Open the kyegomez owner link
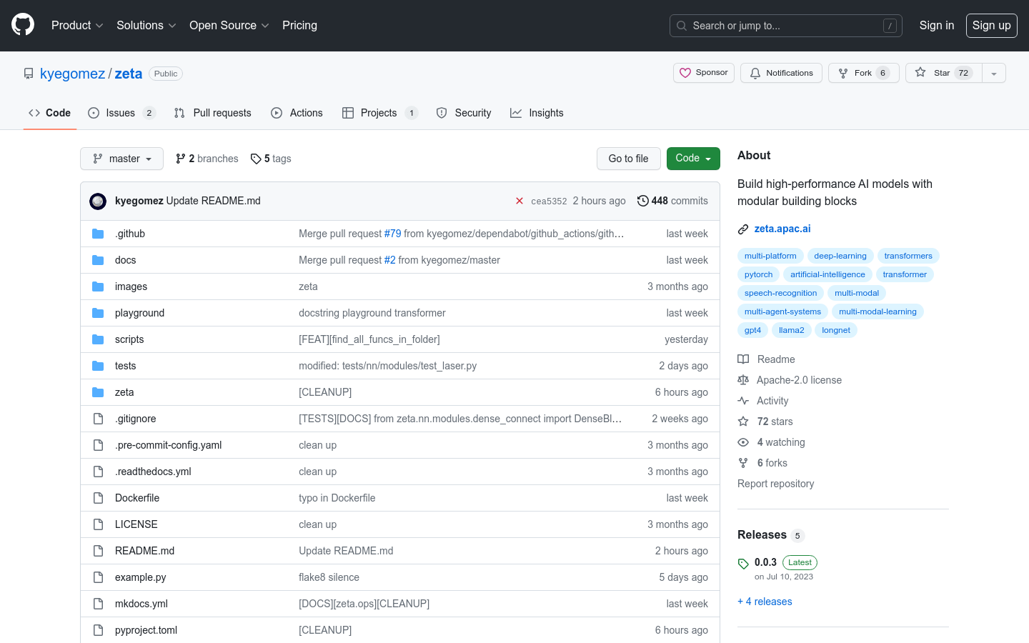This screenshot has width=1029, height=643. [x=72, y=74]
